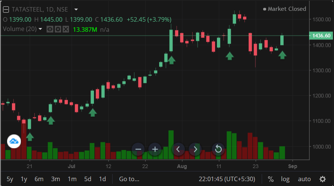Open chart settings gear in bottom bar
Viewport: 334px width, 186px height.
point(322,179)
